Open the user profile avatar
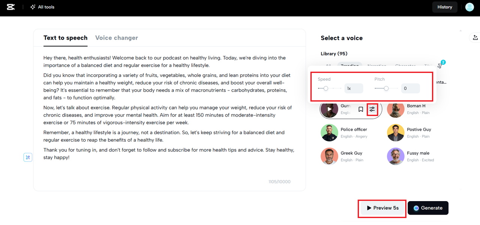Viewport: 480px width, 225px height. 469,7
